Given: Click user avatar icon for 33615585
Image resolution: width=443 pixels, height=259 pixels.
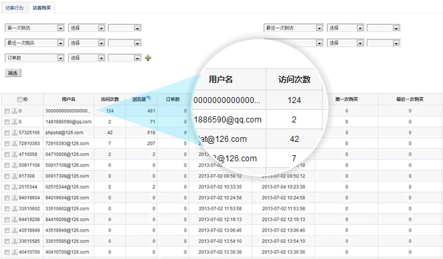Looking at the screenshot, I should point(15,241).
